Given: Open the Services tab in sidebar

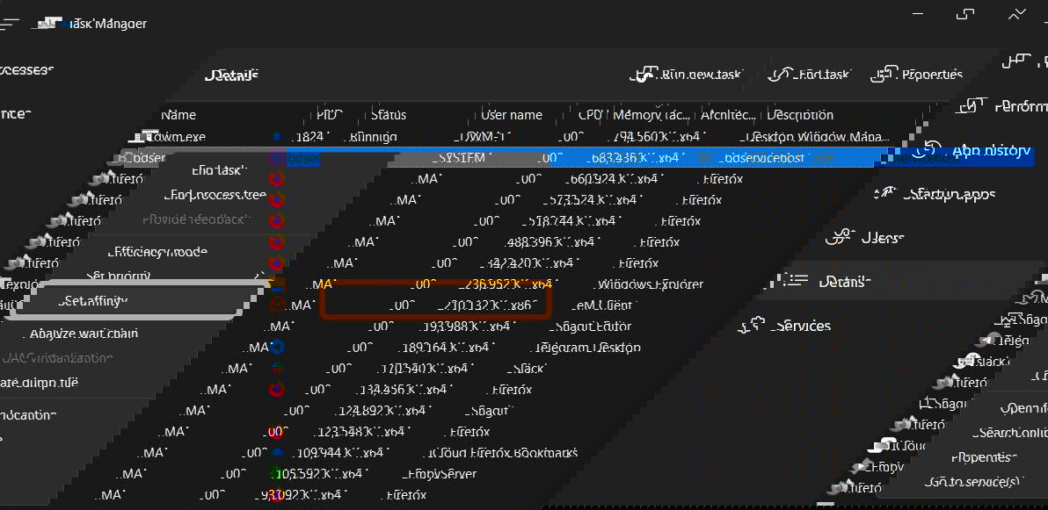Looking at the screenshot, I should (x=800, y=326).
